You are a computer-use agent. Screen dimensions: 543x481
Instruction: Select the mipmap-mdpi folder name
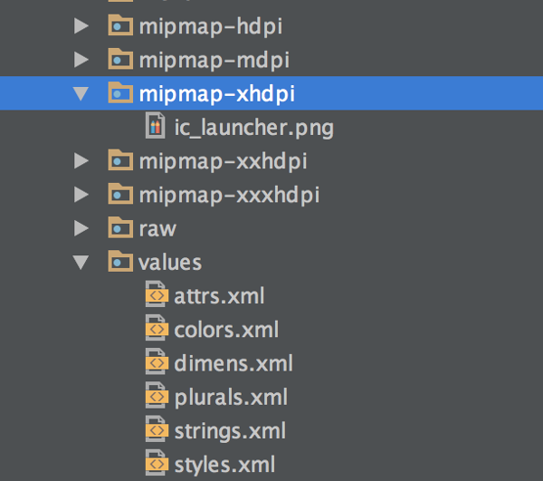coord(214,61)
